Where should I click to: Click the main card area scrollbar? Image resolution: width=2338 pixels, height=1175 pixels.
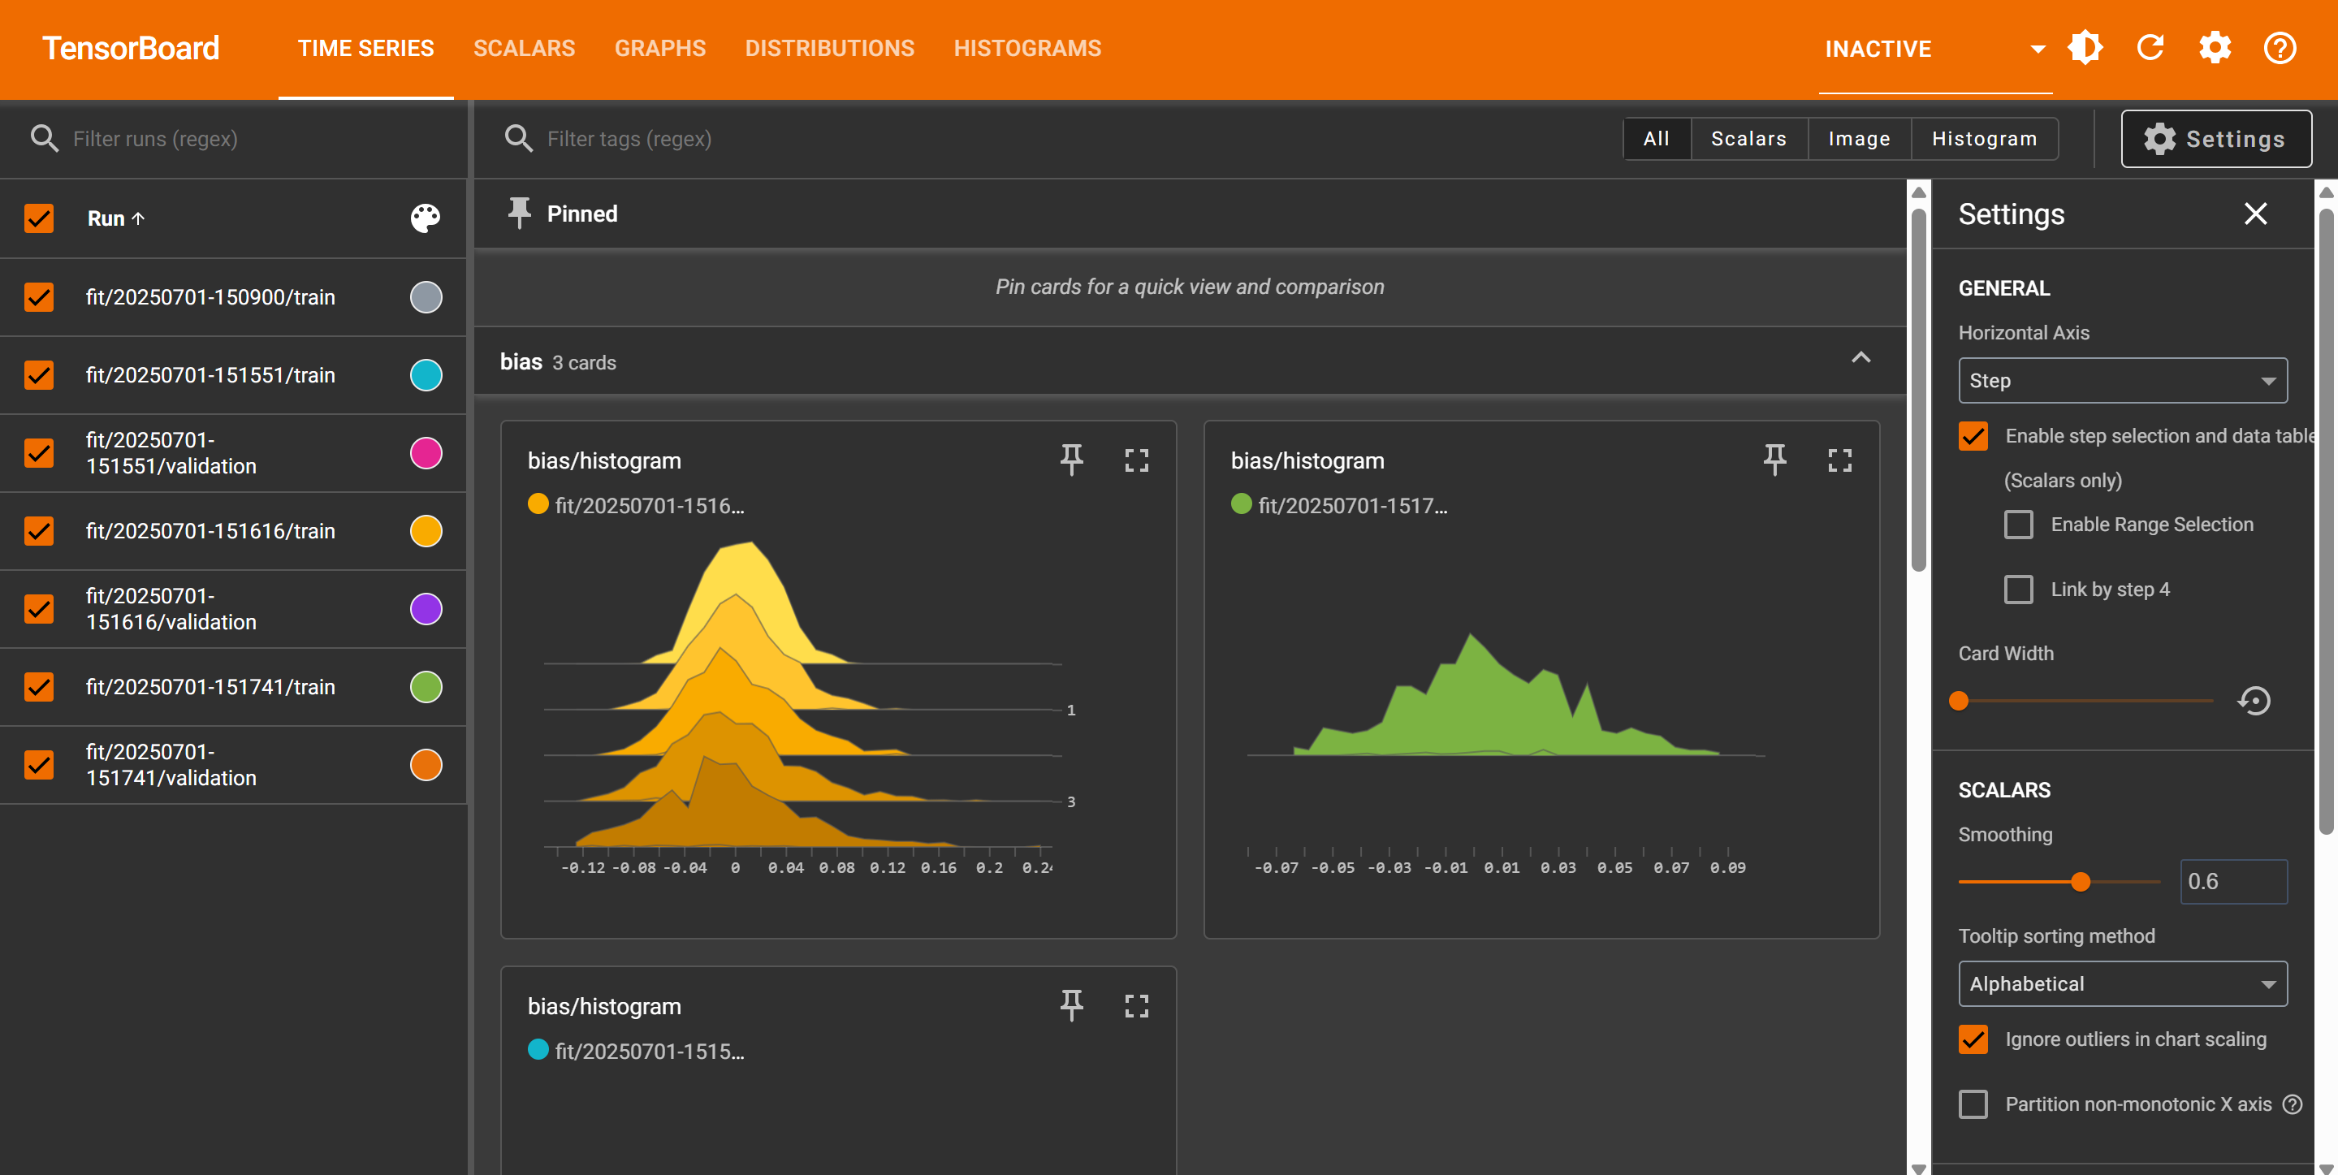pos(1918,390)
